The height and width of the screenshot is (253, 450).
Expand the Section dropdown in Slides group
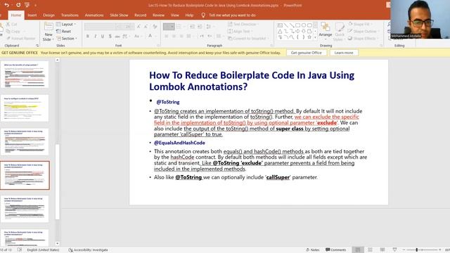point(67,39)
